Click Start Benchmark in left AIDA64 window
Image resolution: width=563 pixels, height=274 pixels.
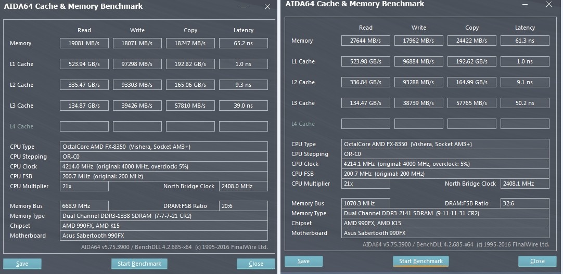click(139, 264)
